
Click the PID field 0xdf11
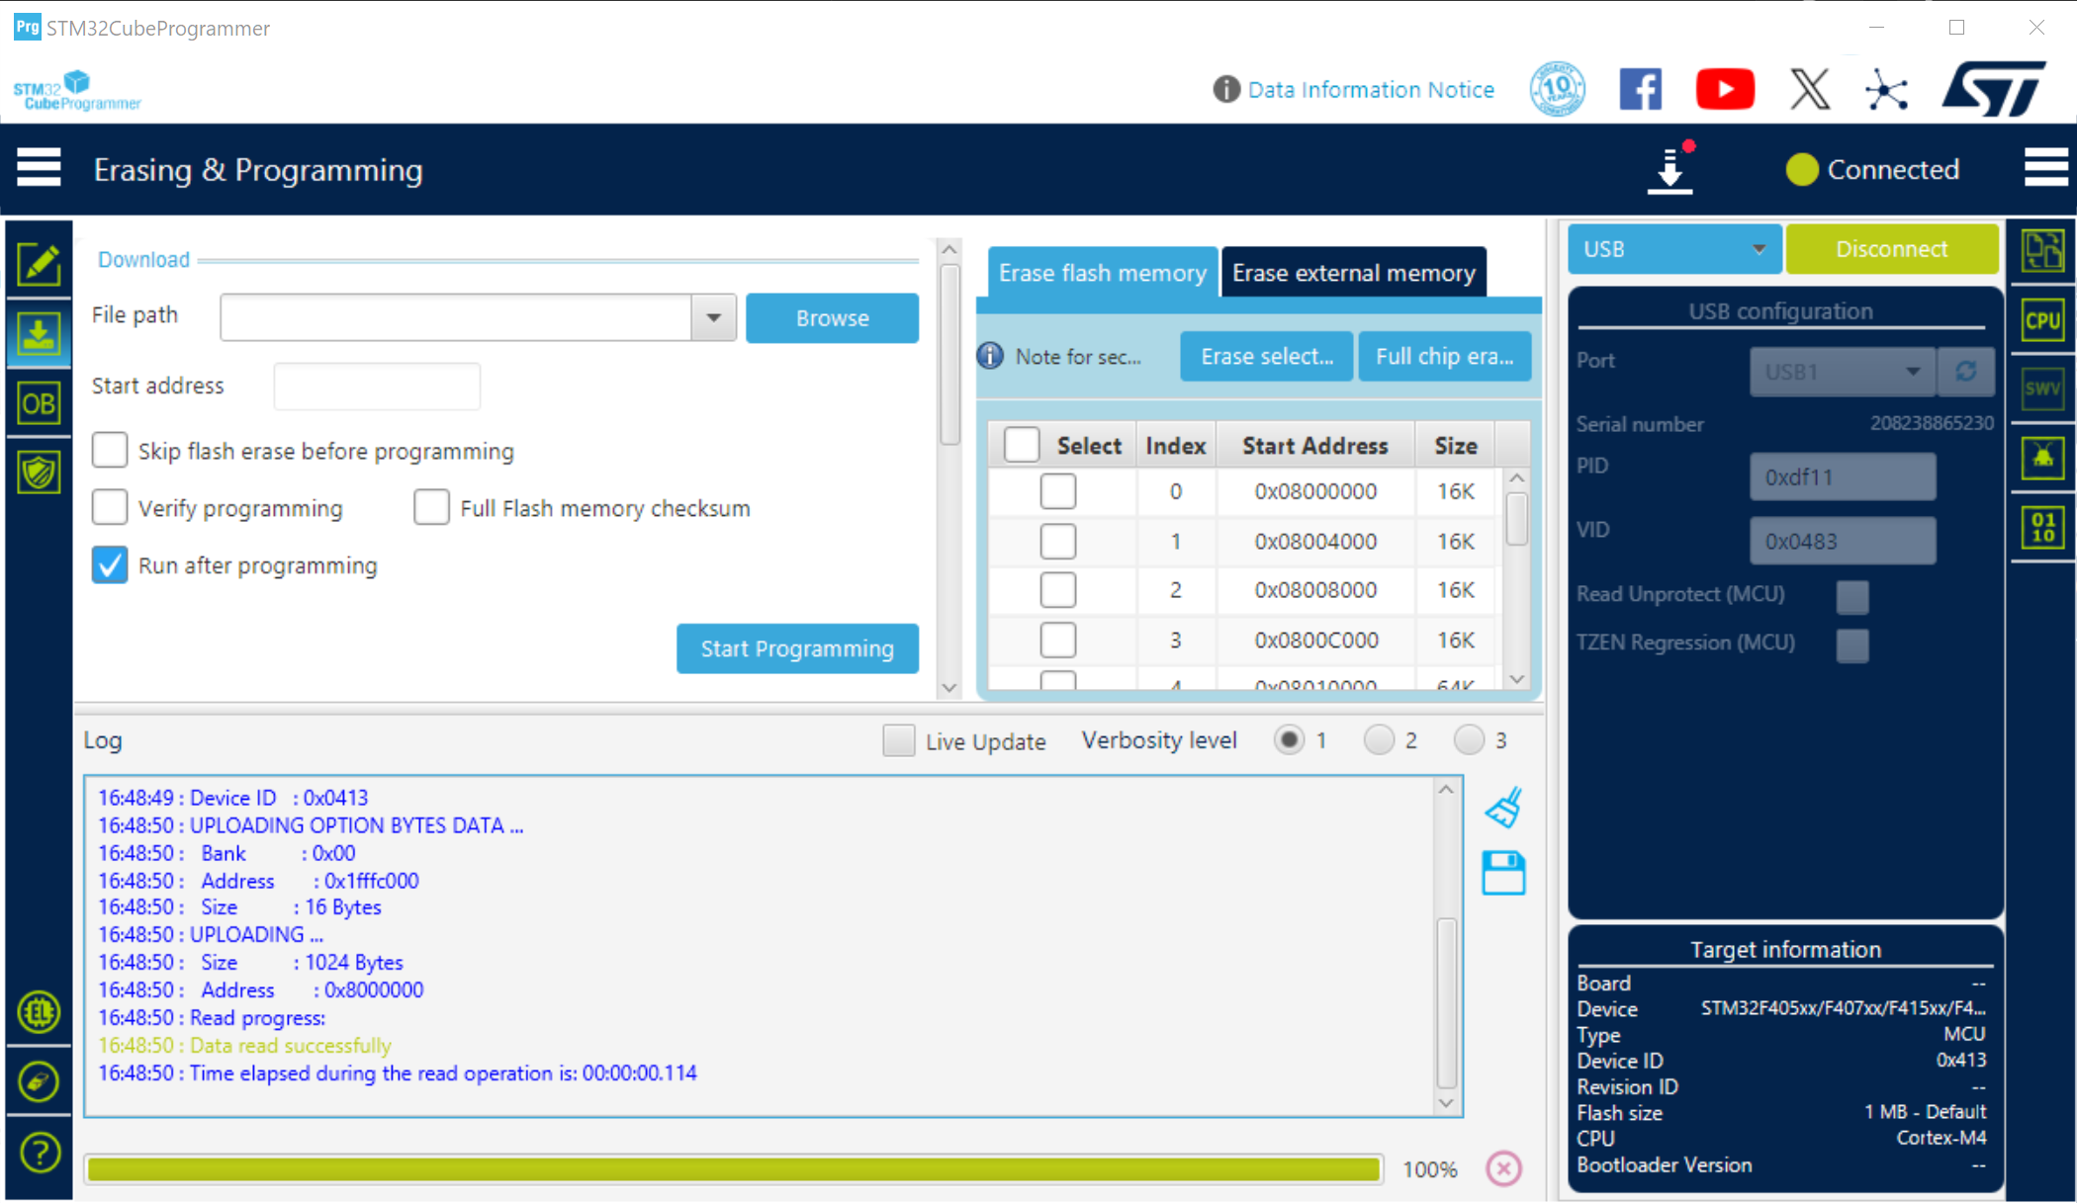point(1843,477)
